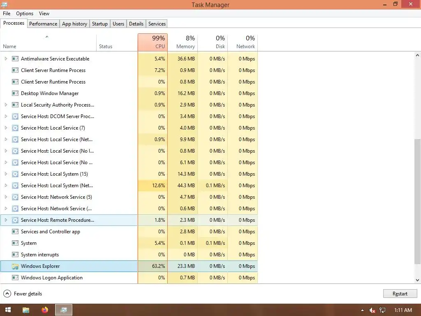Launch Firefox from the taskbar
Image resolution: width=421 pixels, height=316 pixels.
tap(45, 310)
